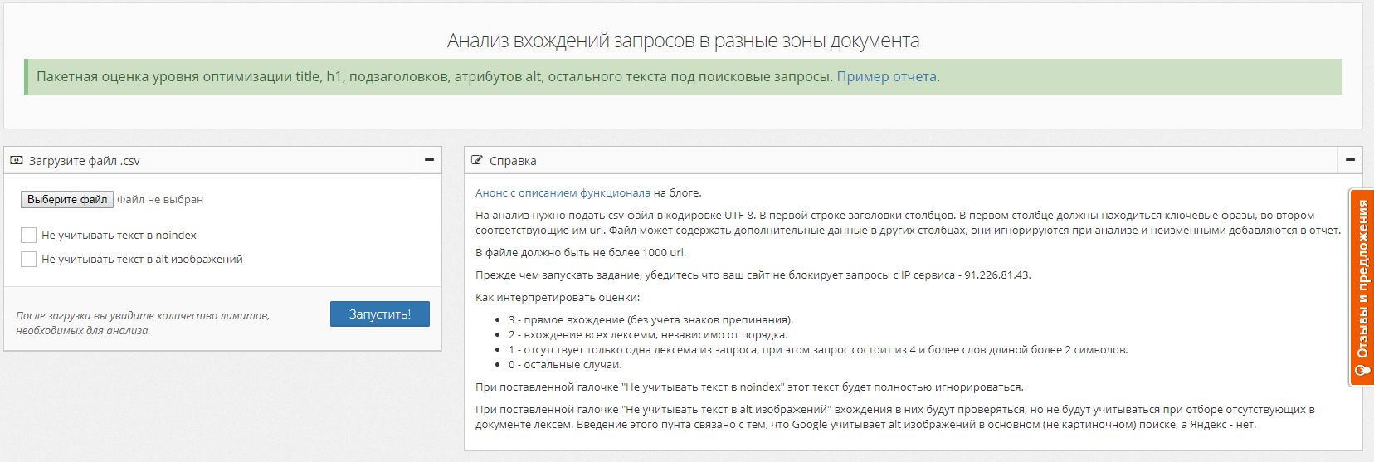Click the bullet "3 - прямое вхождение"
1374x462 pixels.
tap(650, 320)
